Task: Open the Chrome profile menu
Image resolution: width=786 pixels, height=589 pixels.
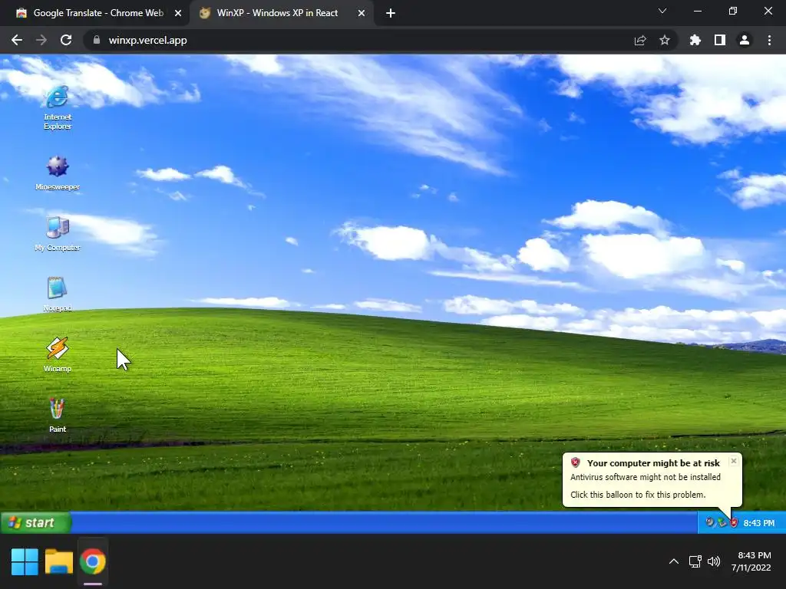Action: point(745,40)
